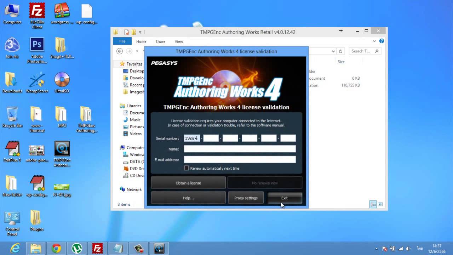This screenshot has width=453, height=255.
Task: Launch Adobe Photoshop desktop shortcut
Action: [x=37, y=51]
